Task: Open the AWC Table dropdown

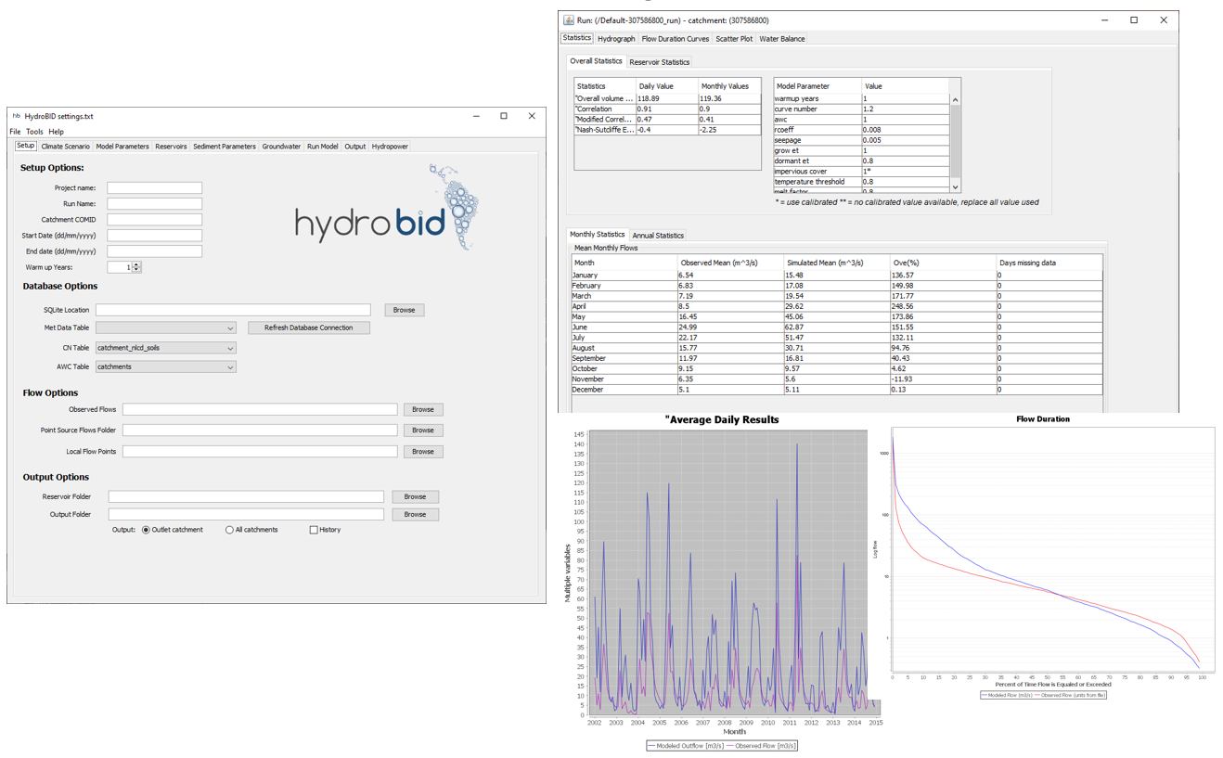Action: coord(165,366)
